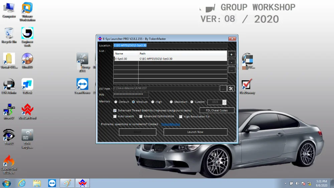Open NcdCafdTool desktop shortcut
Image resolution: width=334 pixels, height=188 pixels.
pos(27,112)
